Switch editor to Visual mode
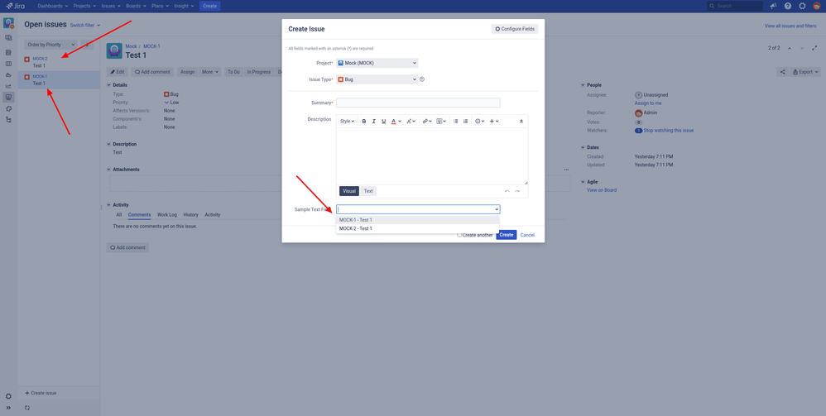 (x=349, y=191)
